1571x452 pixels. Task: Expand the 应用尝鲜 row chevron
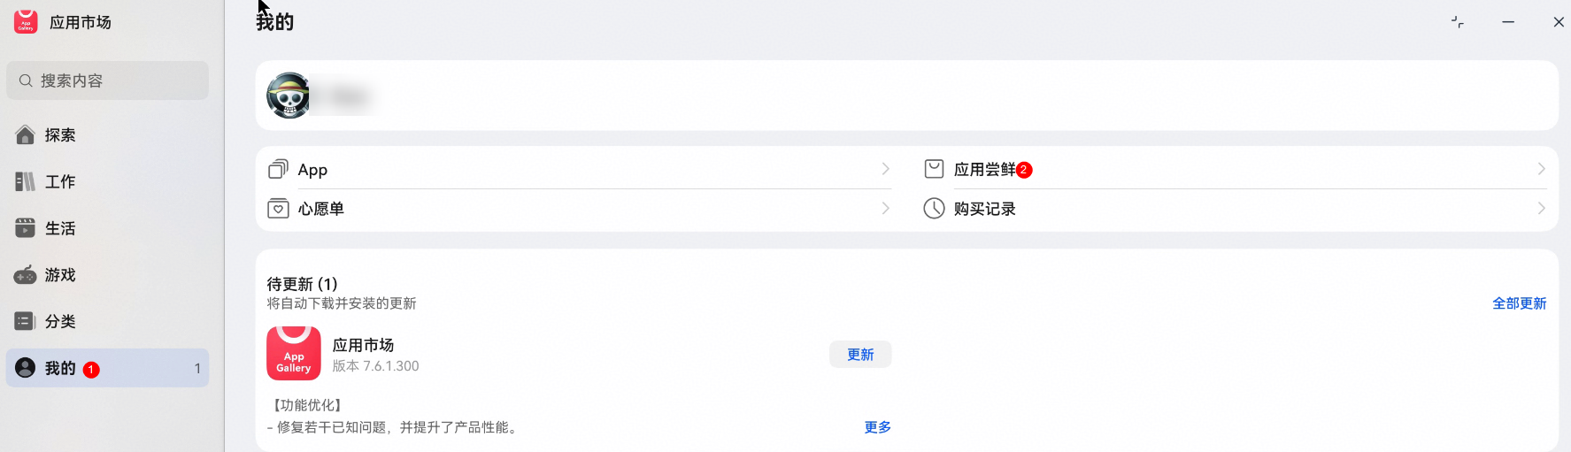pyautogui.click(x=1541, y=169)
